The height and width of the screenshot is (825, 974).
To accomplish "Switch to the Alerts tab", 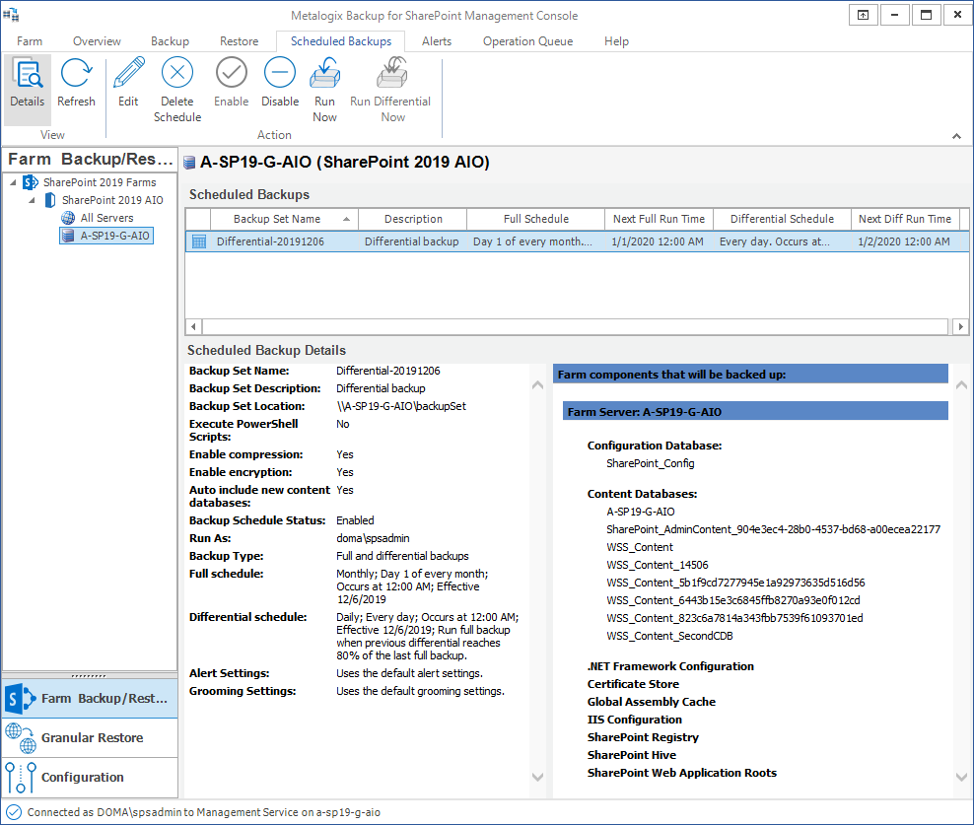I will tap(437, 41).
